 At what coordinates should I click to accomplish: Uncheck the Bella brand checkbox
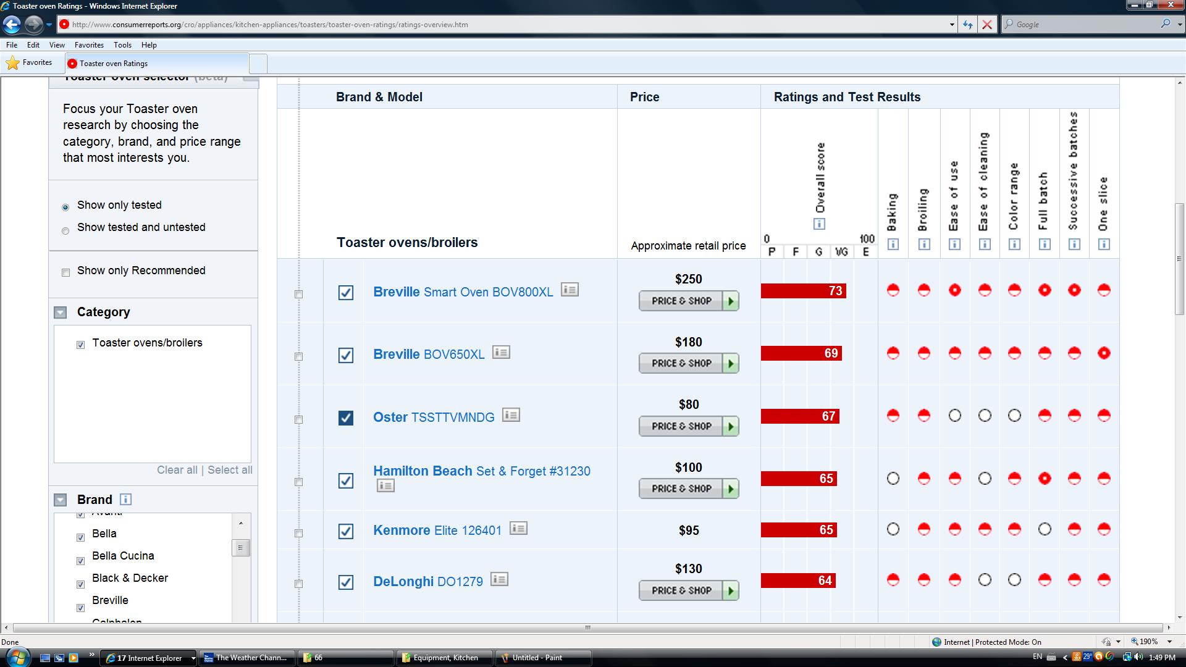(x=80, y=537)
